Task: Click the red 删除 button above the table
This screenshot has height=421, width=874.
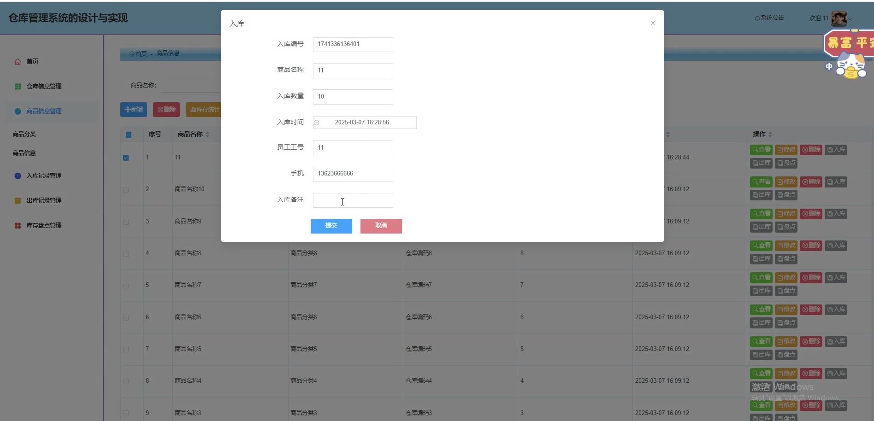Action: click(166, 110)
